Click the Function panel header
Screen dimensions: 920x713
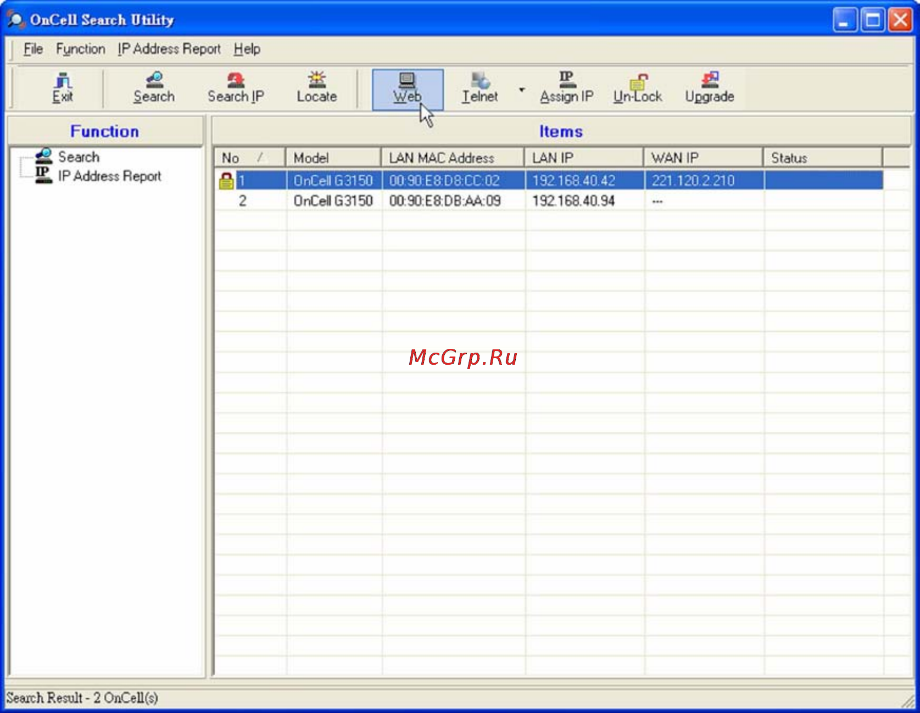coord(105,131)
